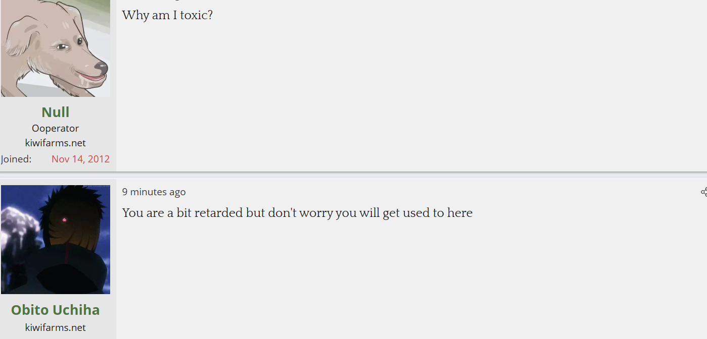This screenshot has width=707, height=339.
Task: Share Obito Uchiha's post via share icon
Action: [x=703, y=192]
